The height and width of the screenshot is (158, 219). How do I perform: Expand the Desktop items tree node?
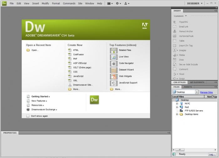point(177,114)
